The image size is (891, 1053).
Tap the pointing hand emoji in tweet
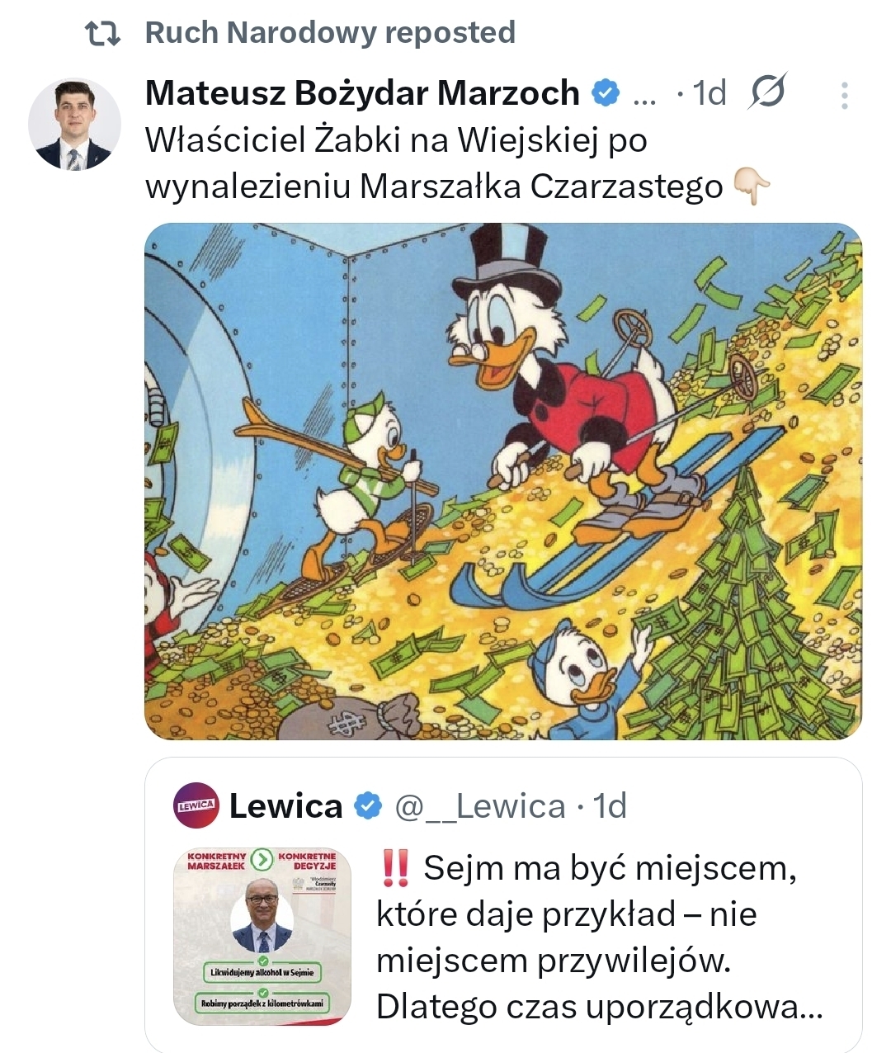pyautogui.click(x=752, y=187)
